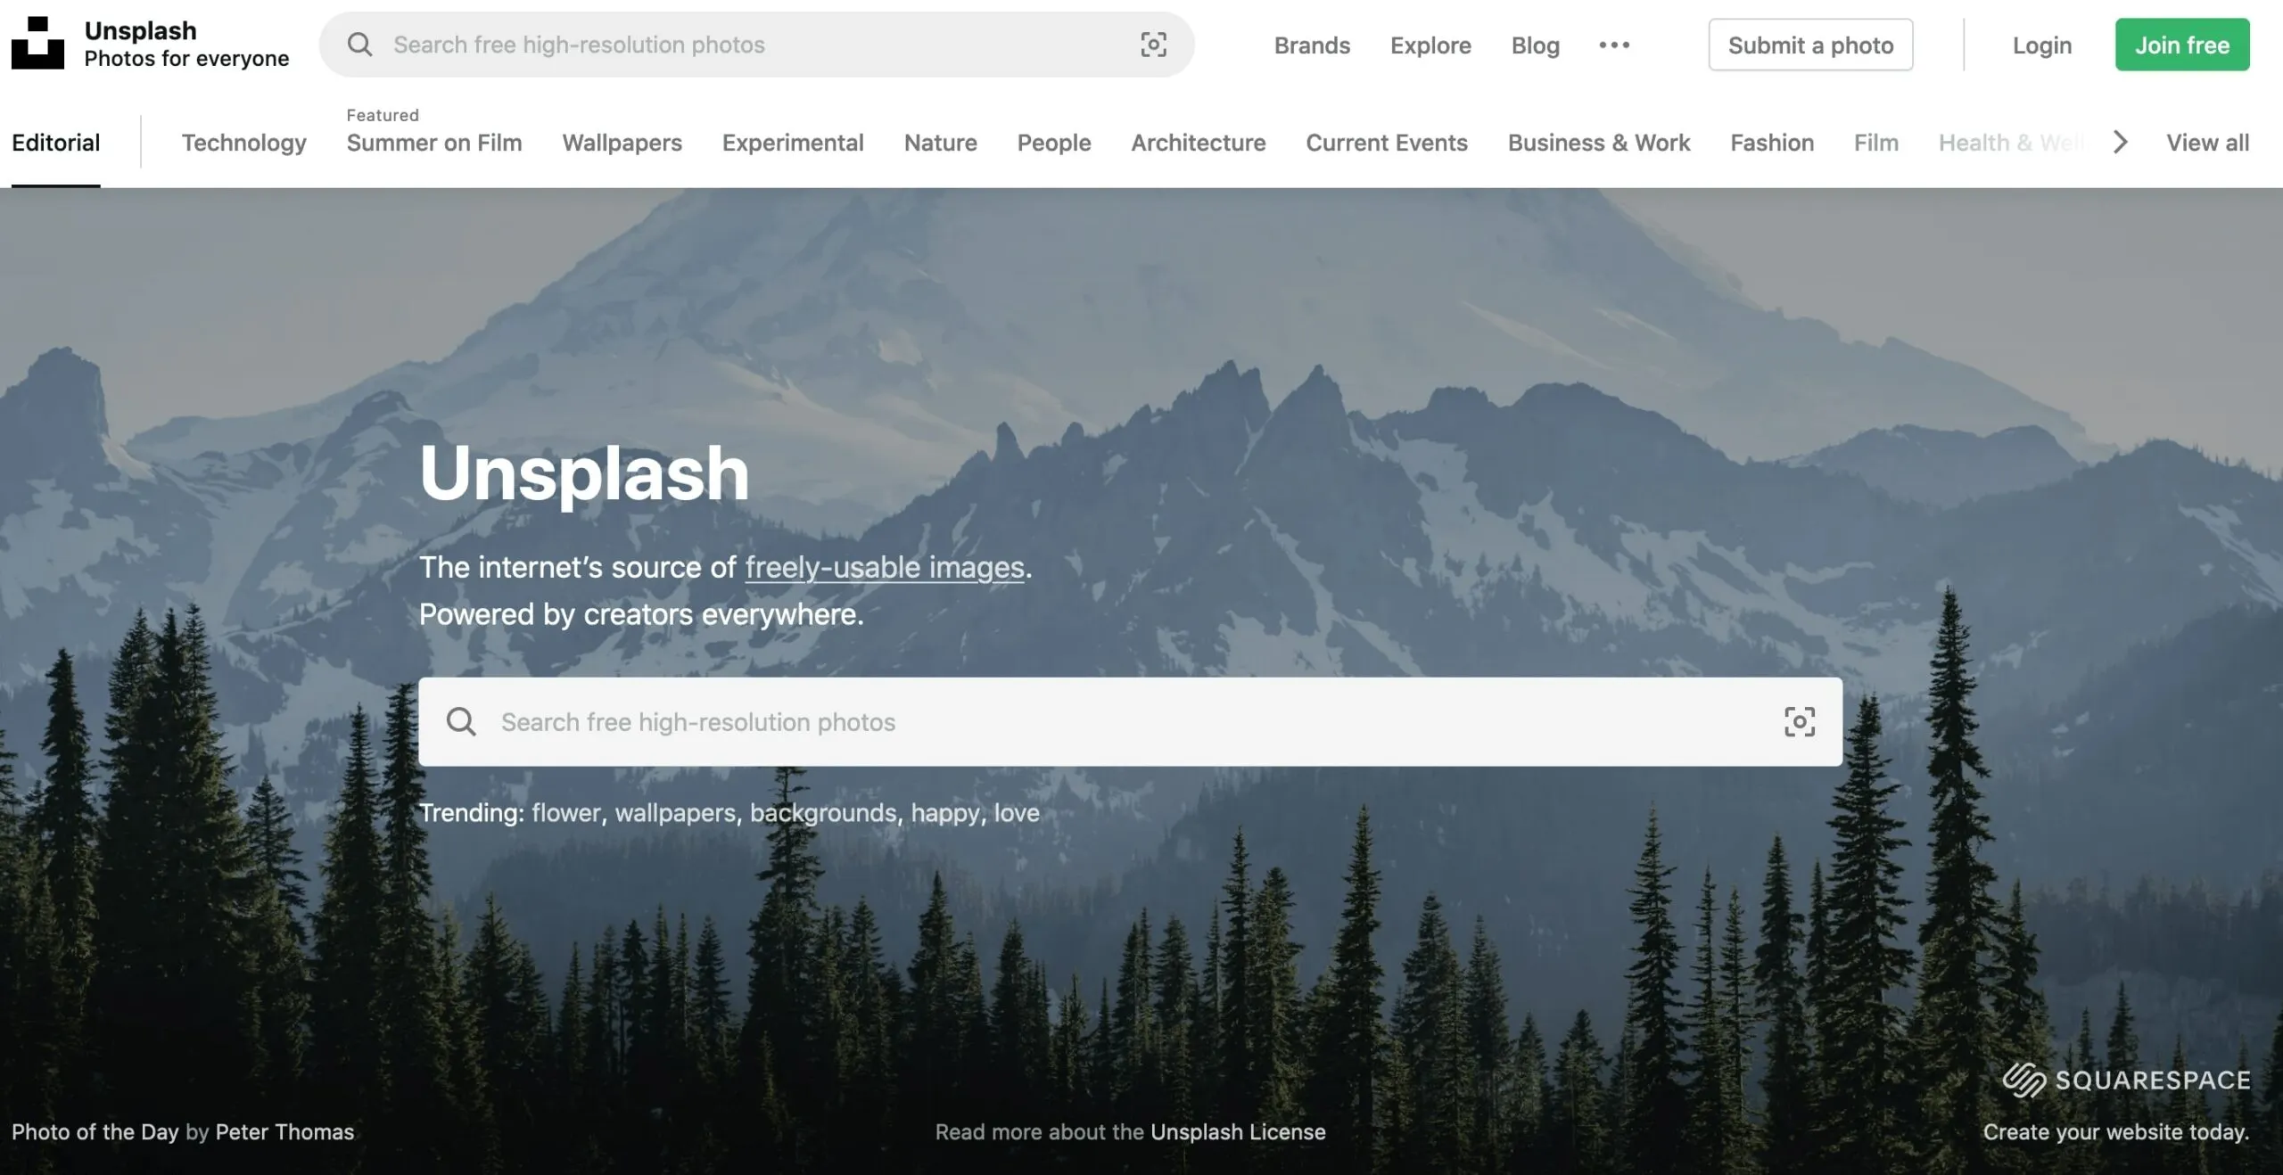This screenshot has width=2283, height=1175.
Task: Search trending term flower
Action: pyautogui.click(x=566, y=813)
